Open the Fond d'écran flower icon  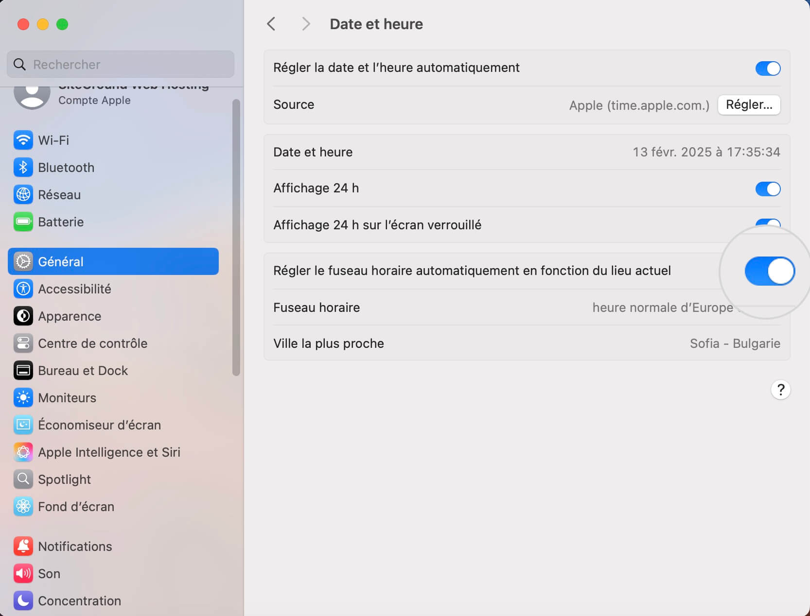23,507
